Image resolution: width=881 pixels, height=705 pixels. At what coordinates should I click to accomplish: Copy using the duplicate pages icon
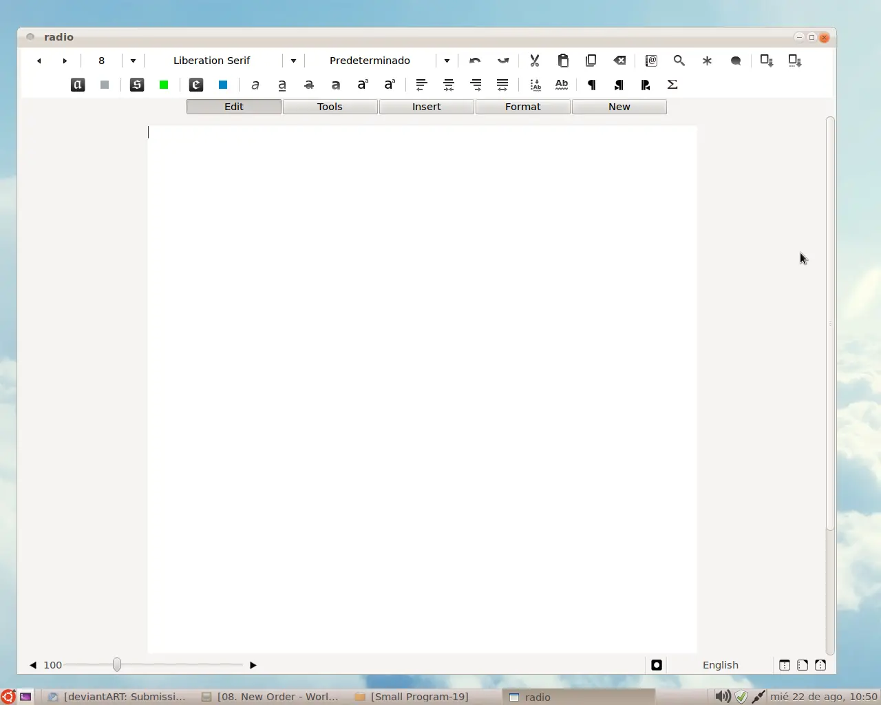591,61
